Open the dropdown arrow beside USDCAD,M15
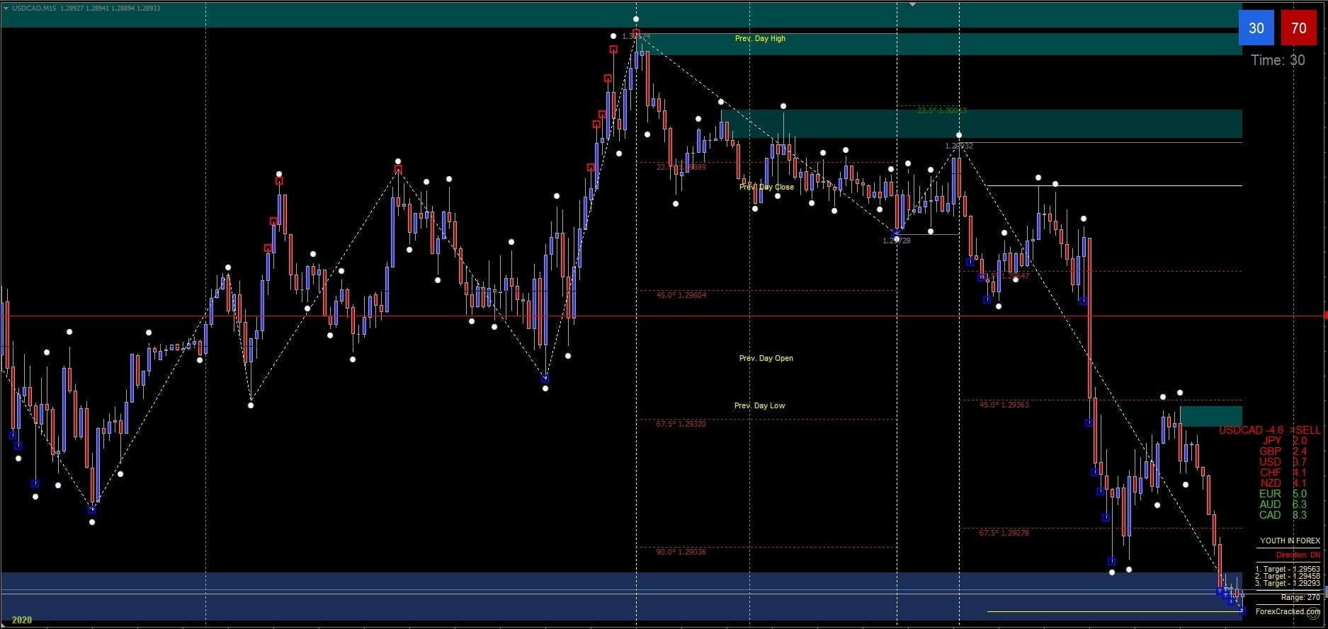 pyautogui.click(x=6, y=8)
